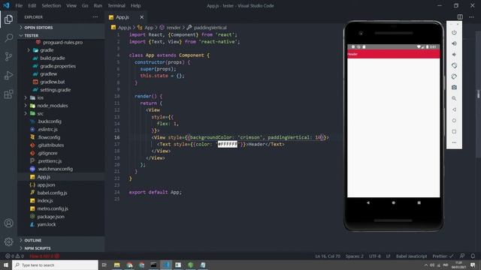This screenshot has height=270, width=481.
Task: Open the Terminal menu
Action: [x=116, y=5]
